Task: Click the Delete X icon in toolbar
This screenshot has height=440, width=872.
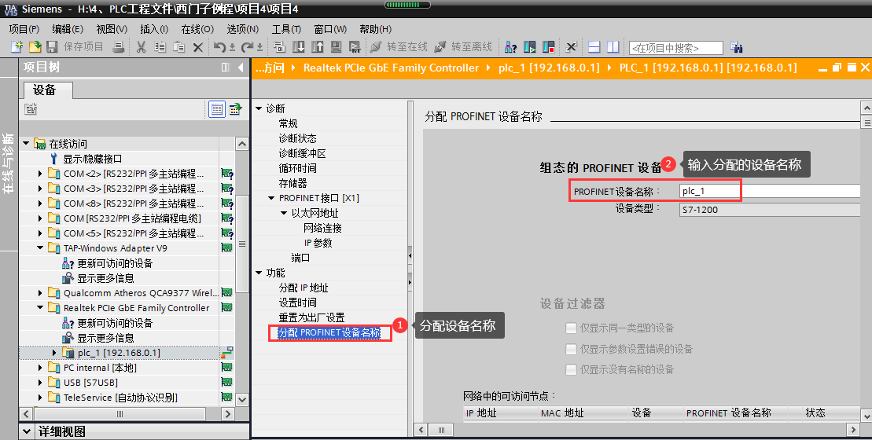Action: tap(198, 47)
